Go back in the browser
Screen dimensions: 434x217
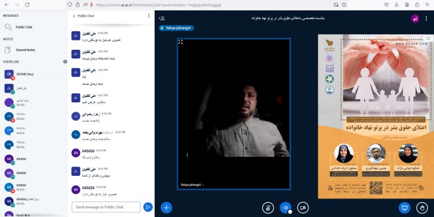click(x=7, y=5)
